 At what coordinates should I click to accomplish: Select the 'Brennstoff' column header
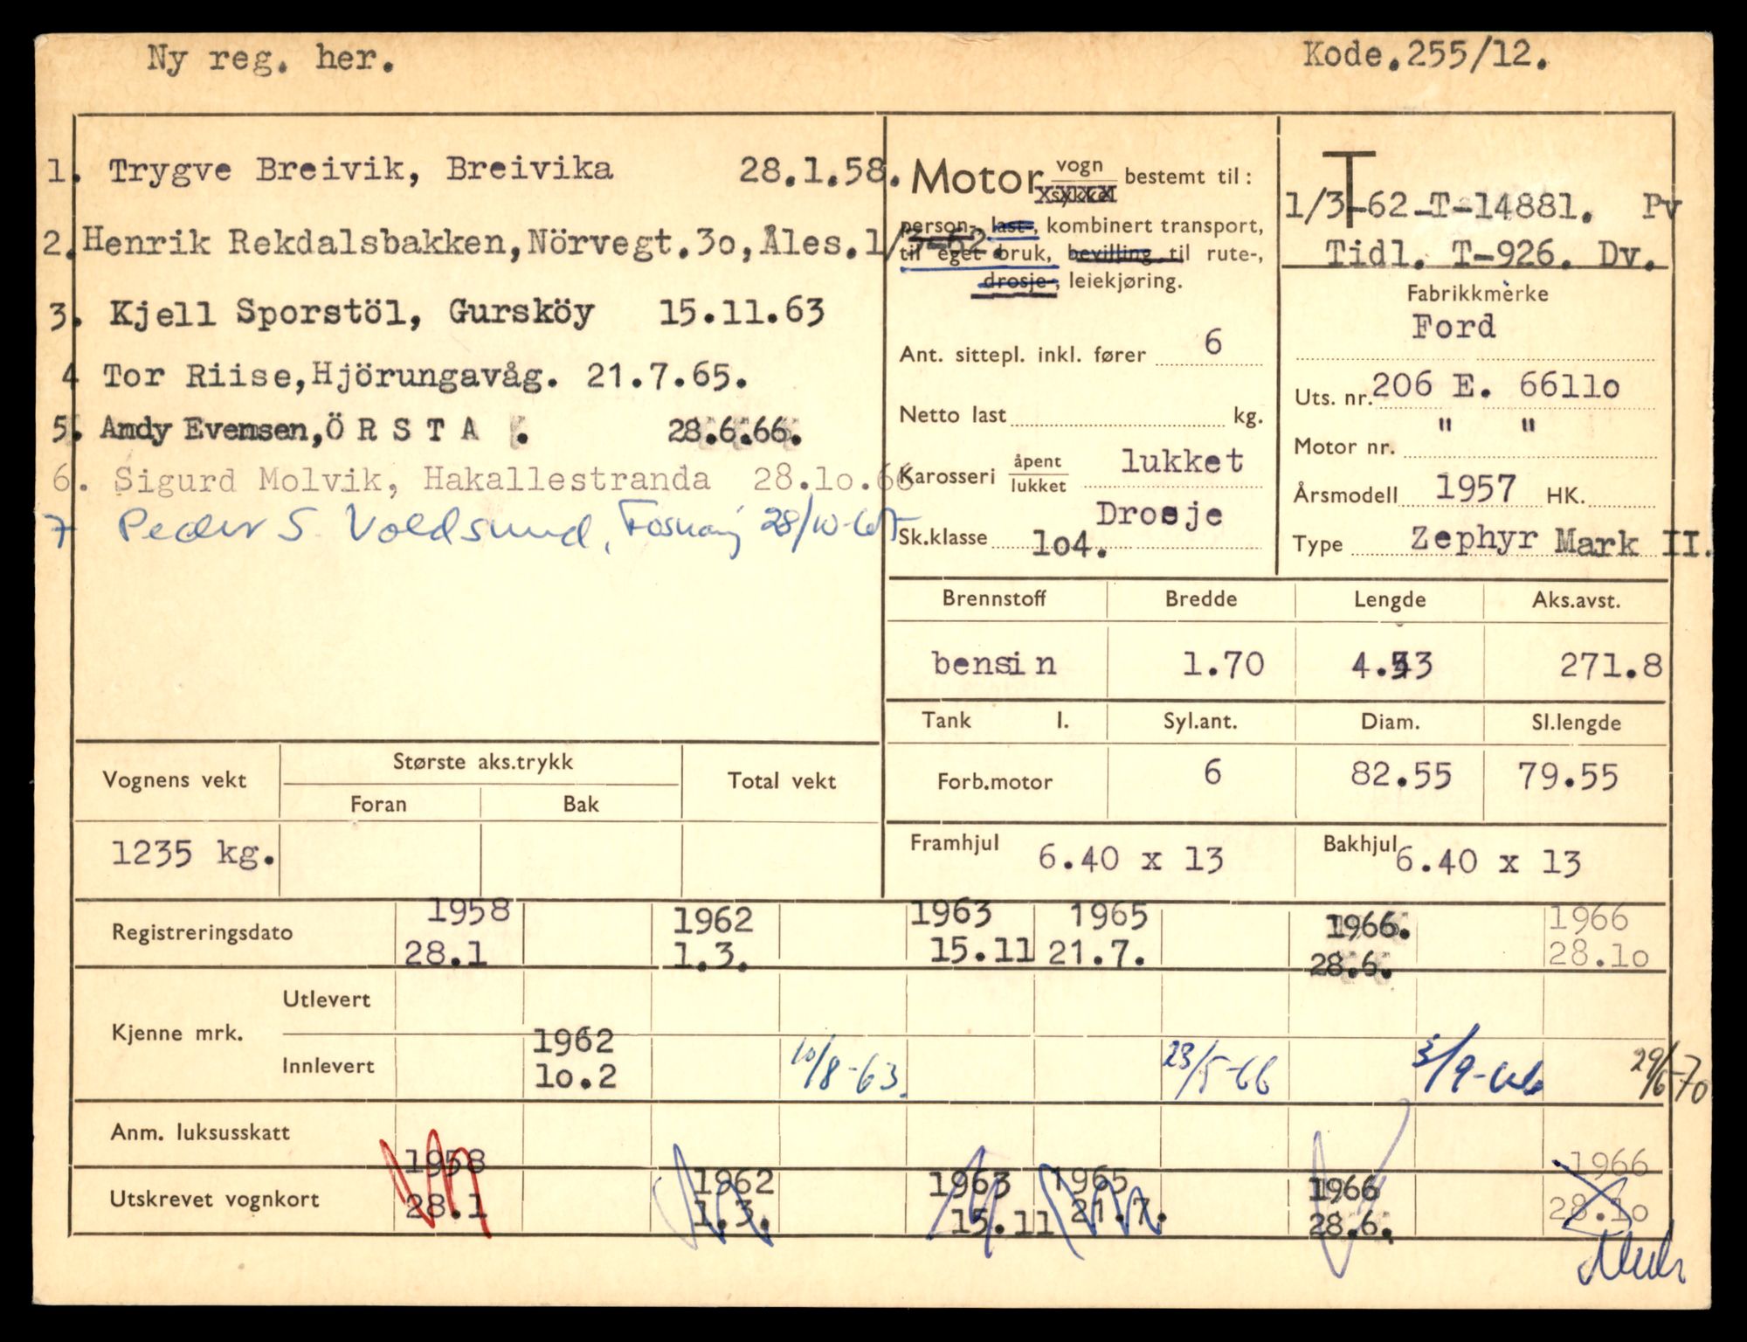click(994, 598)
